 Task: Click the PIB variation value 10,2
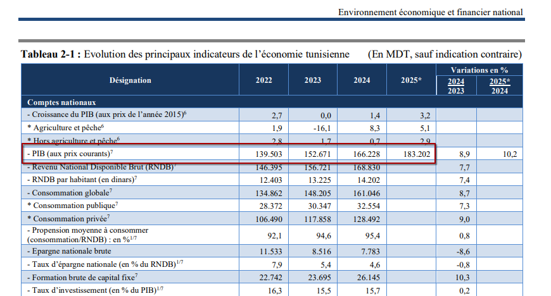point(507,154)
